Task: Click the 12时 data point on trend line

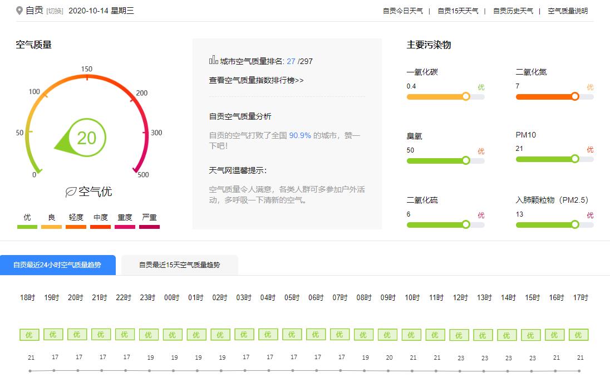Action: [460, 371]
